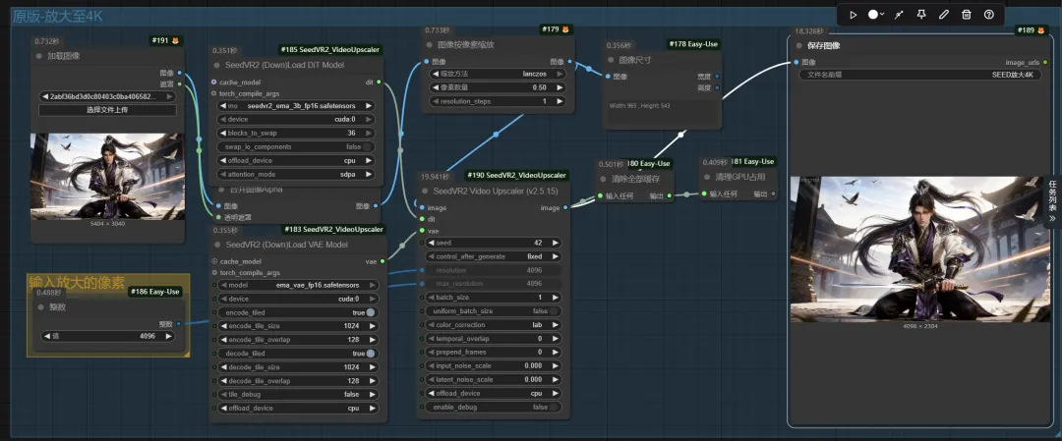Click the #178 Easy-Use badge

(x=693, y=44)
